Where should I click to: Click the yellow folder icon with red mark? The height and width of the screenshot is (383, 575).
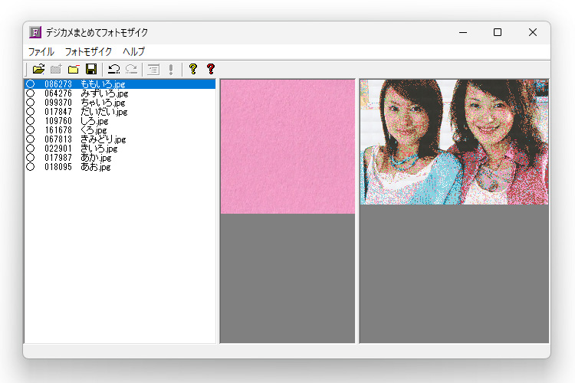74,69
